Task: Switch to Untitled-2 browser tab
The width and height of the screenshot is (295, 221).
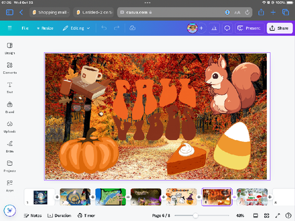Action: click(x=94, y=12)
